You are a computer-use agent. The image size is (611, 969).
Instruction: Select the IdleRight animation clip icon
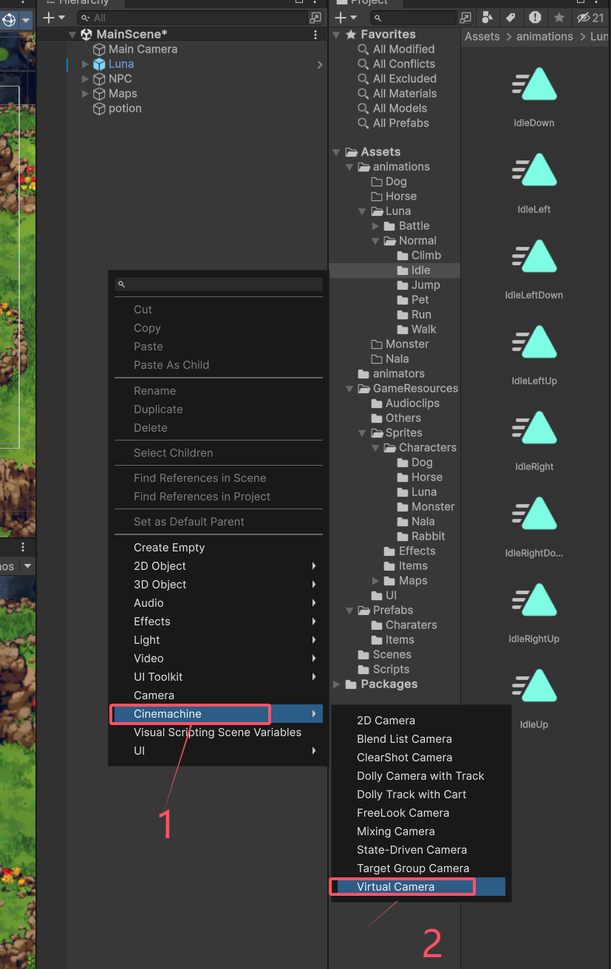[533, 427]
